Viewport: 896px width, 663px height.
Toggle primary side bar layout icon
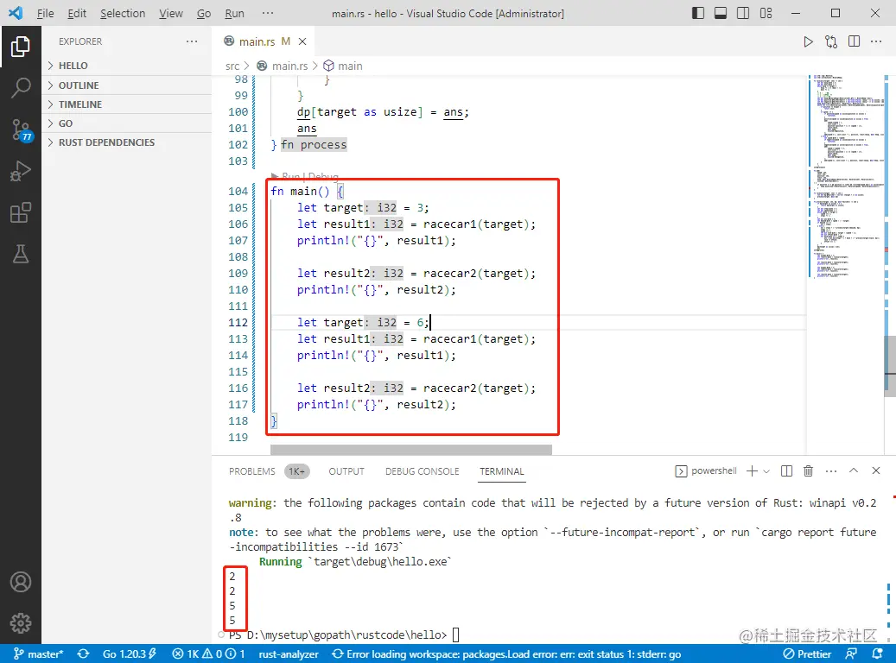click(698, 13)
